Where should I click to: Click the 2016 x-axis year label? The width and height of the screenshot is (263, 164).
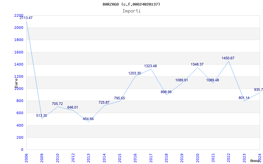tap(135, 158)
